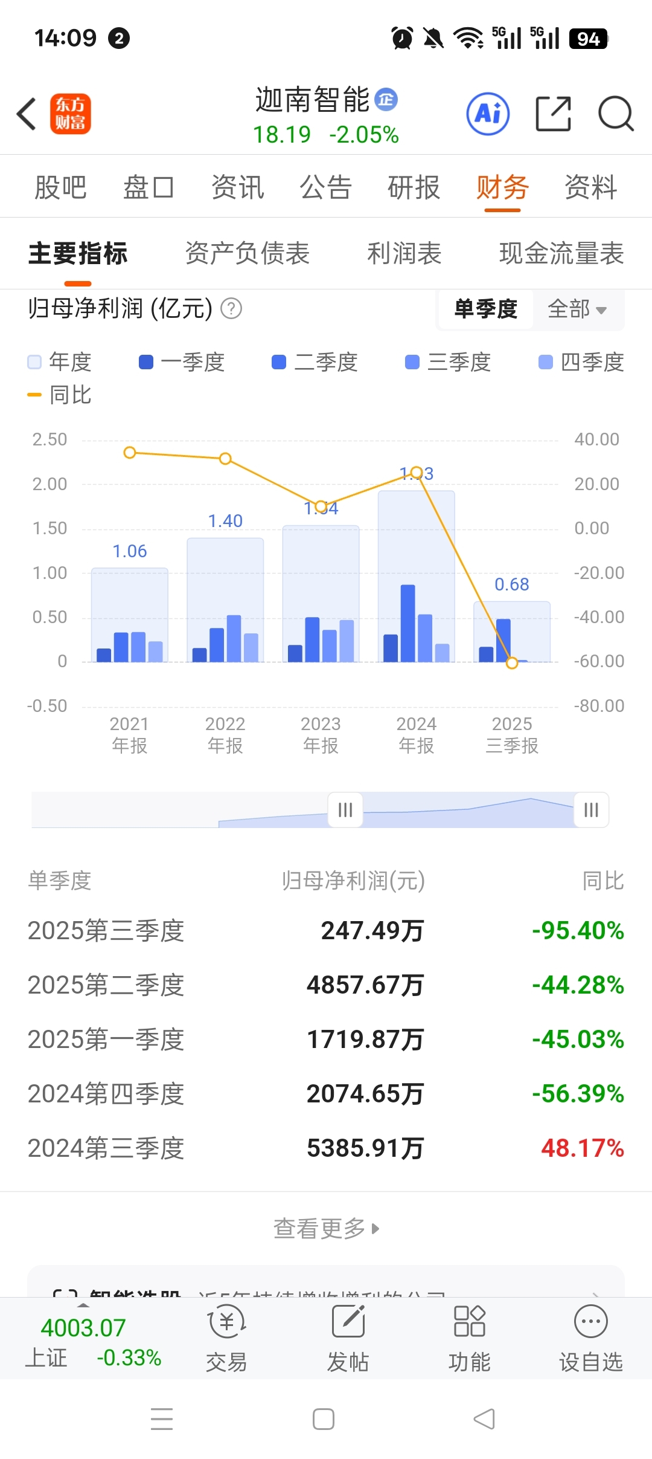Tap value 4857.67万
Screen dimensions: 652x1459
pyautogui.click(x=365, y=985)
